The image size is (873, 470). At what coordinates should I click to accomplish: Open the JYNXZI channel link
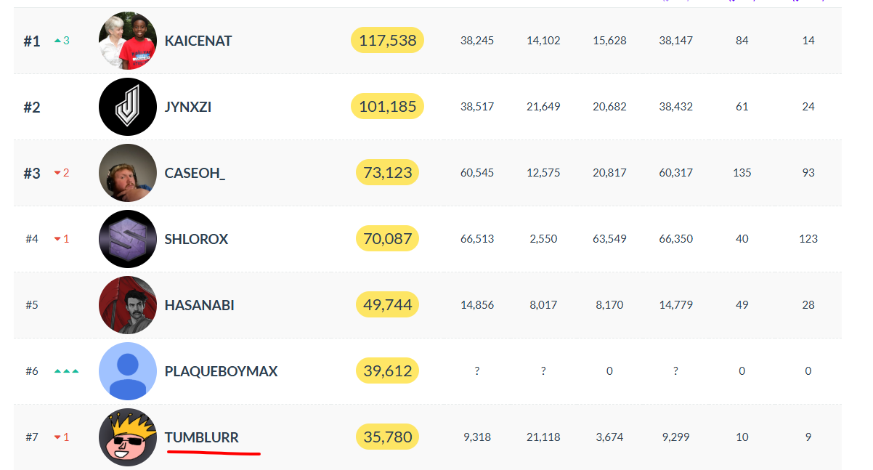point(188,107)
